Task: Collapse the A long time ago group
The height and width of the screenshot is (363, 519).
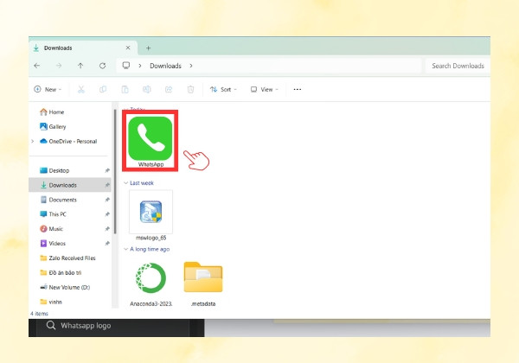Action: click(125, 249)
